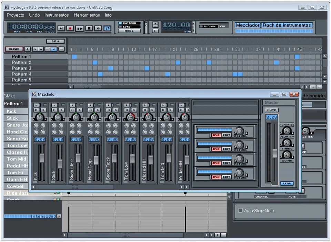Click the rewind transport icon
The image size is (331, 242).
61,28
